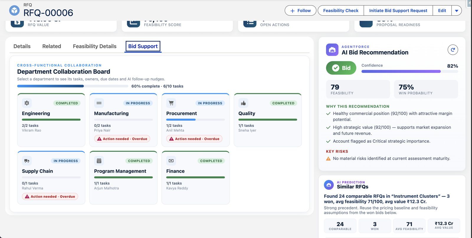472x238 pixels.
Task: Click the Engineering gear icon
Action: [27, 103]
